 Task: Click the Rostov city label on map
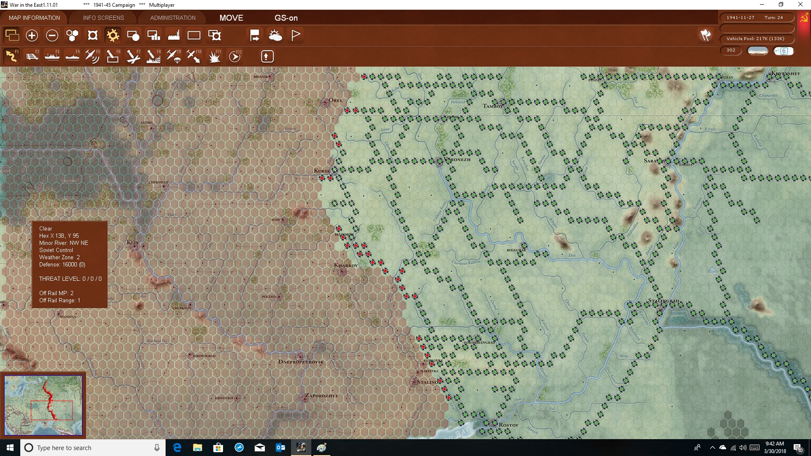pyautogui.click(x=509, y=425)
